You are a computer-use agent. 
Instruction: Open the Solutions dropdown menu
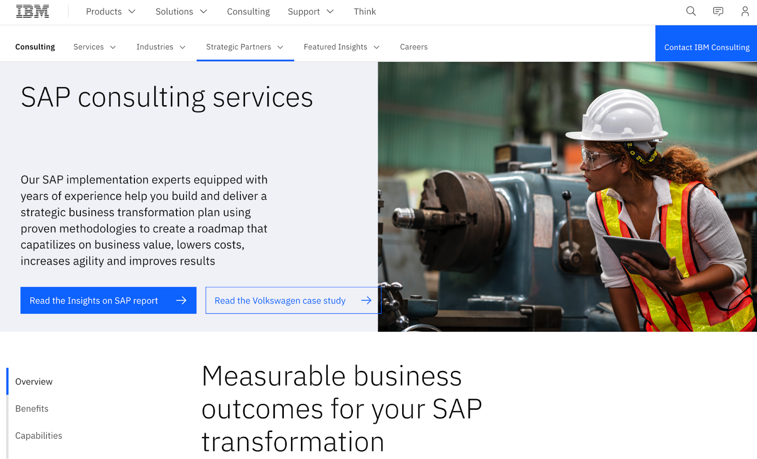coord(181,11)
